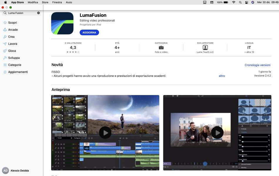Click the battery status indicator
279x176 pixels.
[x=223, y=2]
